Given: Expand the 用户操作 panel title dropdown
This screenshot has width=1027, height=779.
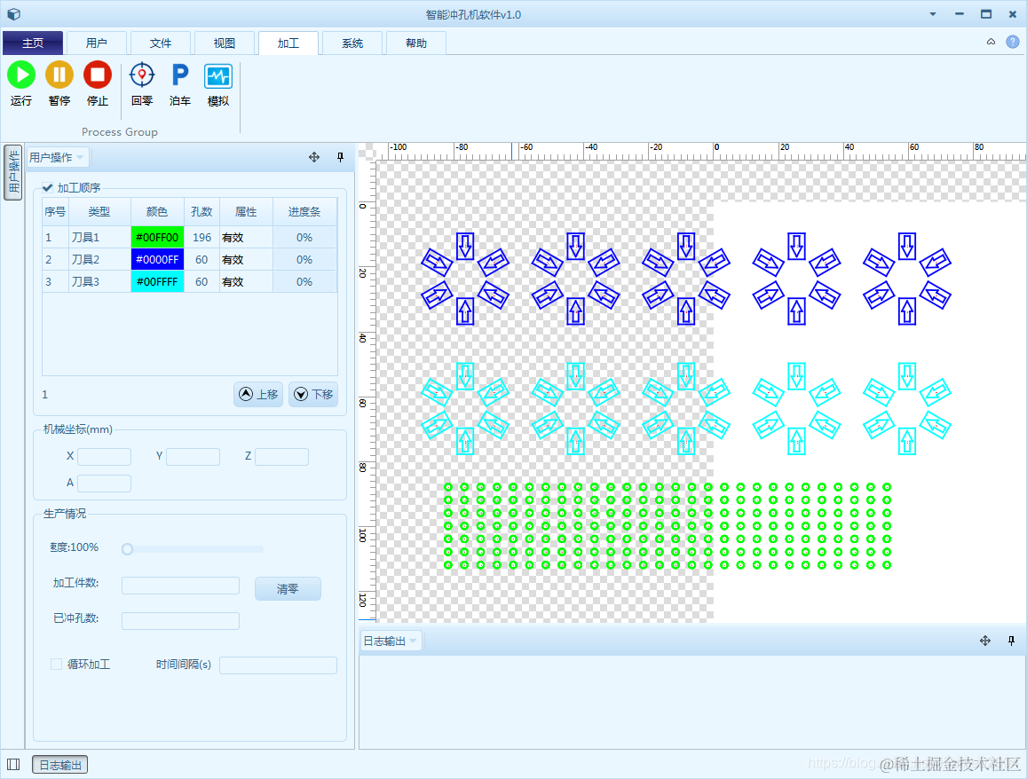Looking at the screenshot, I should pos(80,157).
